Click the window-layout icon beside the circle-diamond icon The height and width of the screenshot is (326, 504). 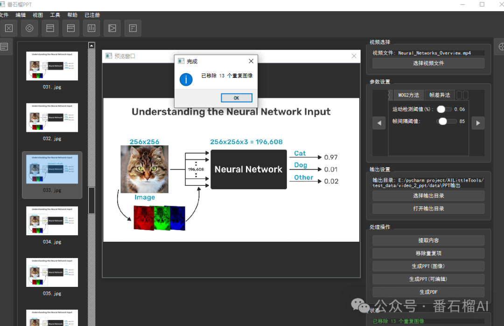(x=50, y=28)
